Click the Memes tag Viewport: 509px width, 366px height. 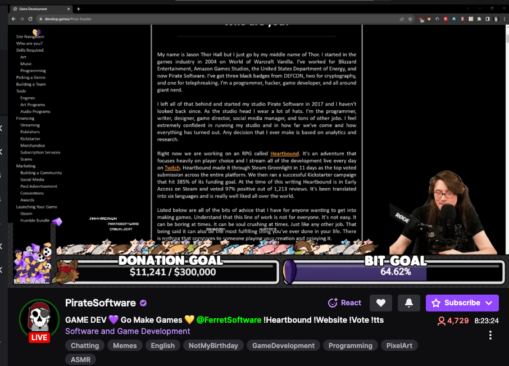coord(125,346)
